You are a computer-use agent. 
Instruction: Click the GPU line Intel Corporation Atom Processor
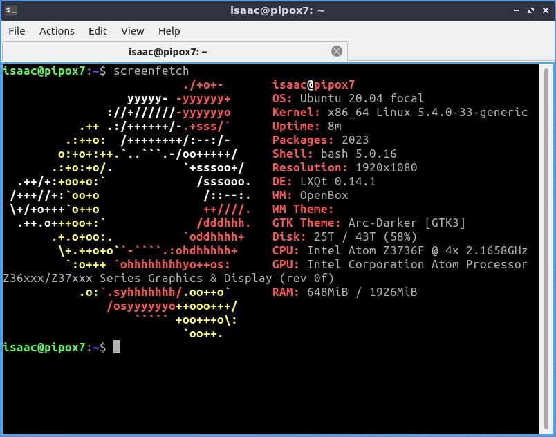400,264
